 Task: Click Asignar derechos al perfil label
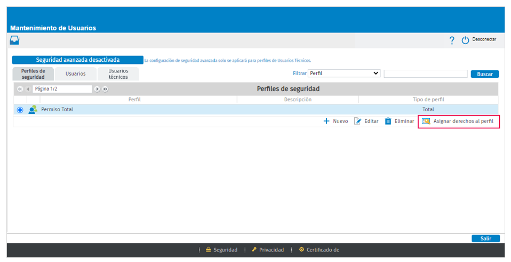(464, 121)
